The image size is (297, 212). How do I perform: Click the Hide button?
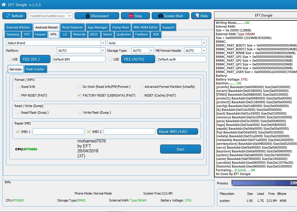coord(201,16)
